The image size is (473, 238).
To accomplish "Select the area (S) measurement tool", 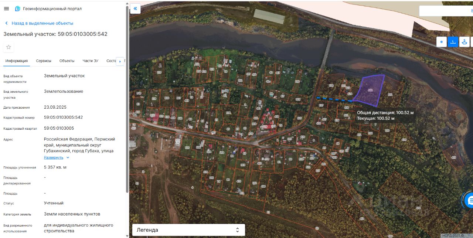I will tap(465, 42).
